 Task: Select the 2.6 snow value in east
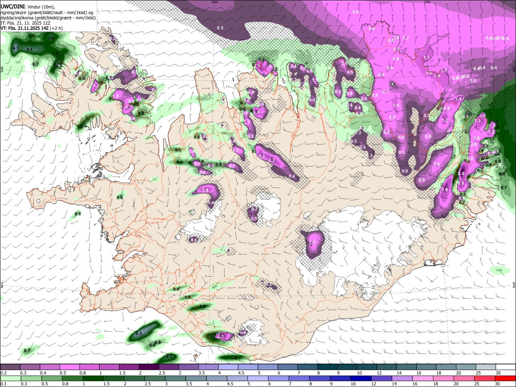[462, 174]
